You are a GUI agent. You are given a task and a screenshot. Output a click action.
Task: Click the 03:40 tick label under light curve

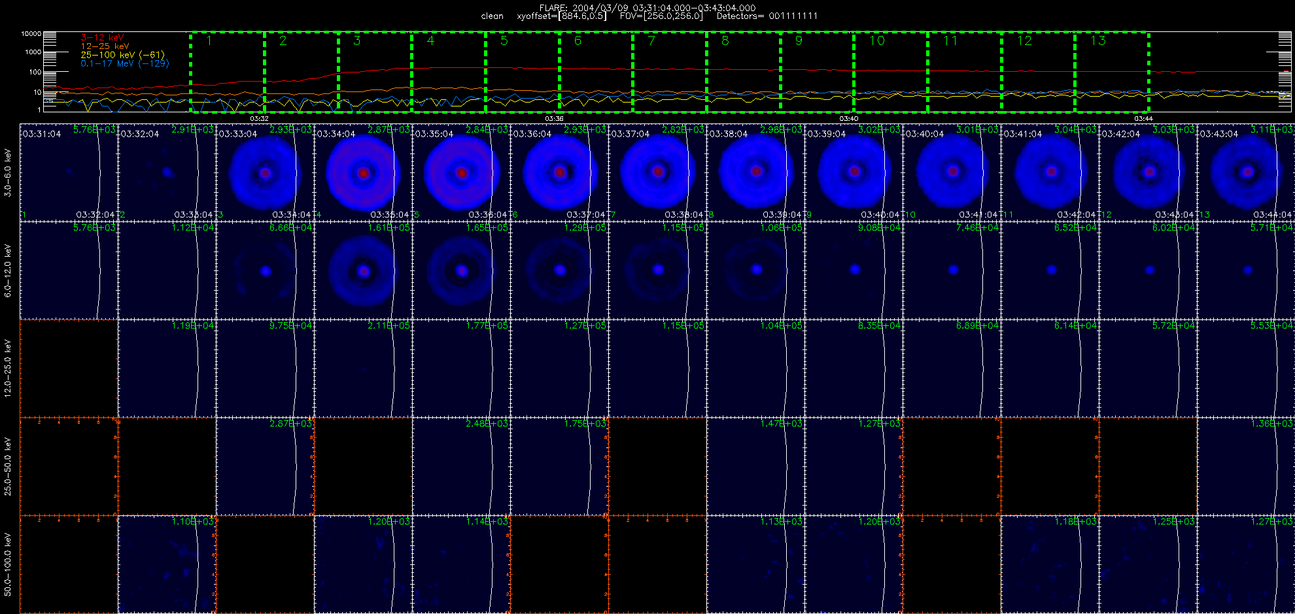tap(849, 118)
